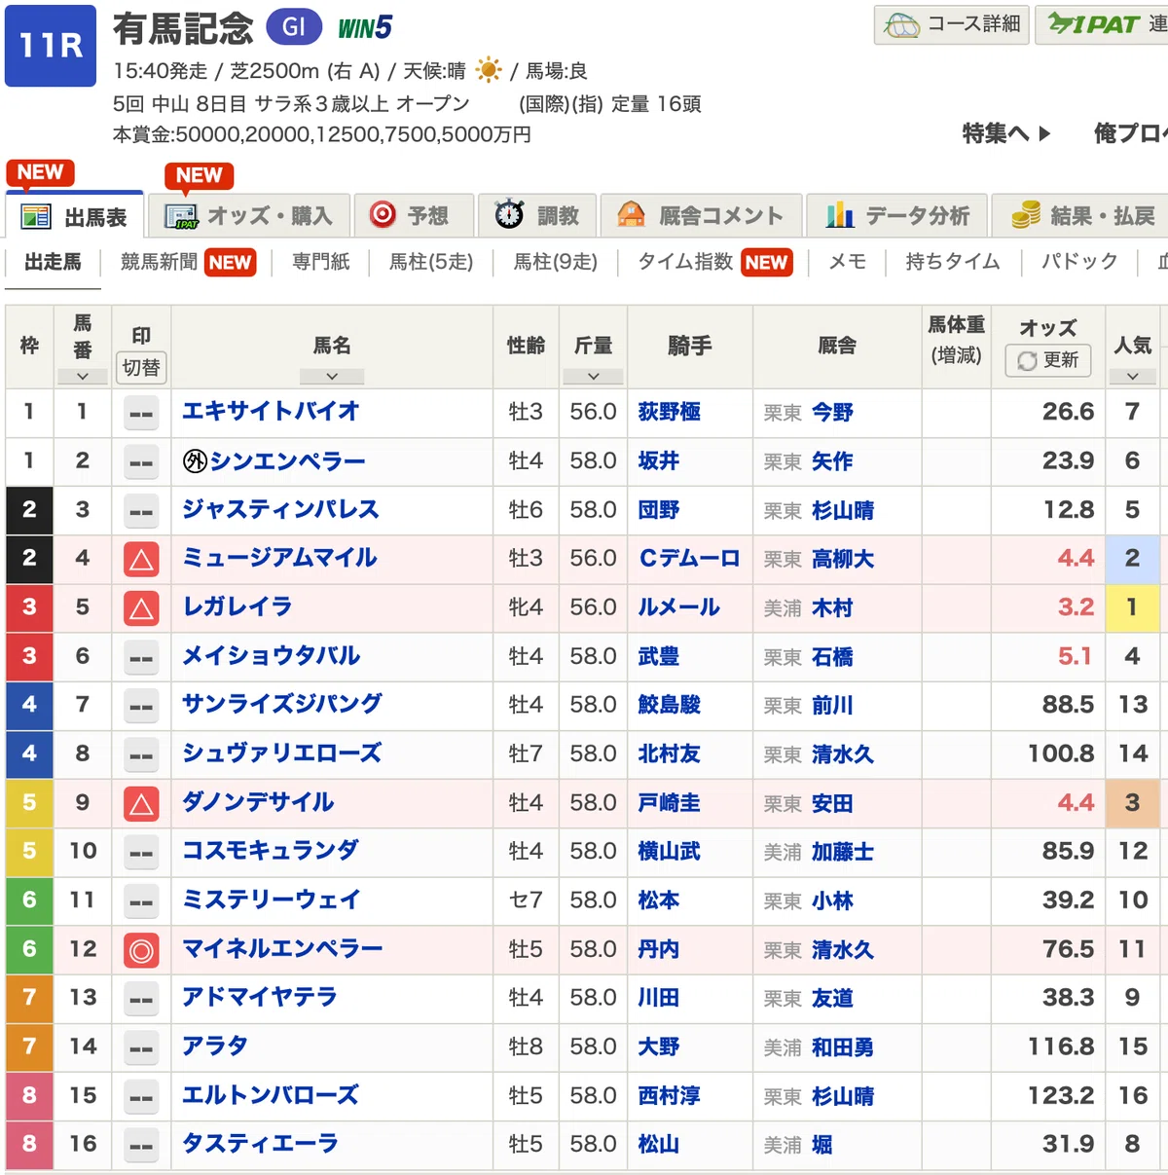Click the 外 foreign-bred icon by シンエンペラー
The width and height of the screenshot is (1168, 1175).
click(195, 461)
